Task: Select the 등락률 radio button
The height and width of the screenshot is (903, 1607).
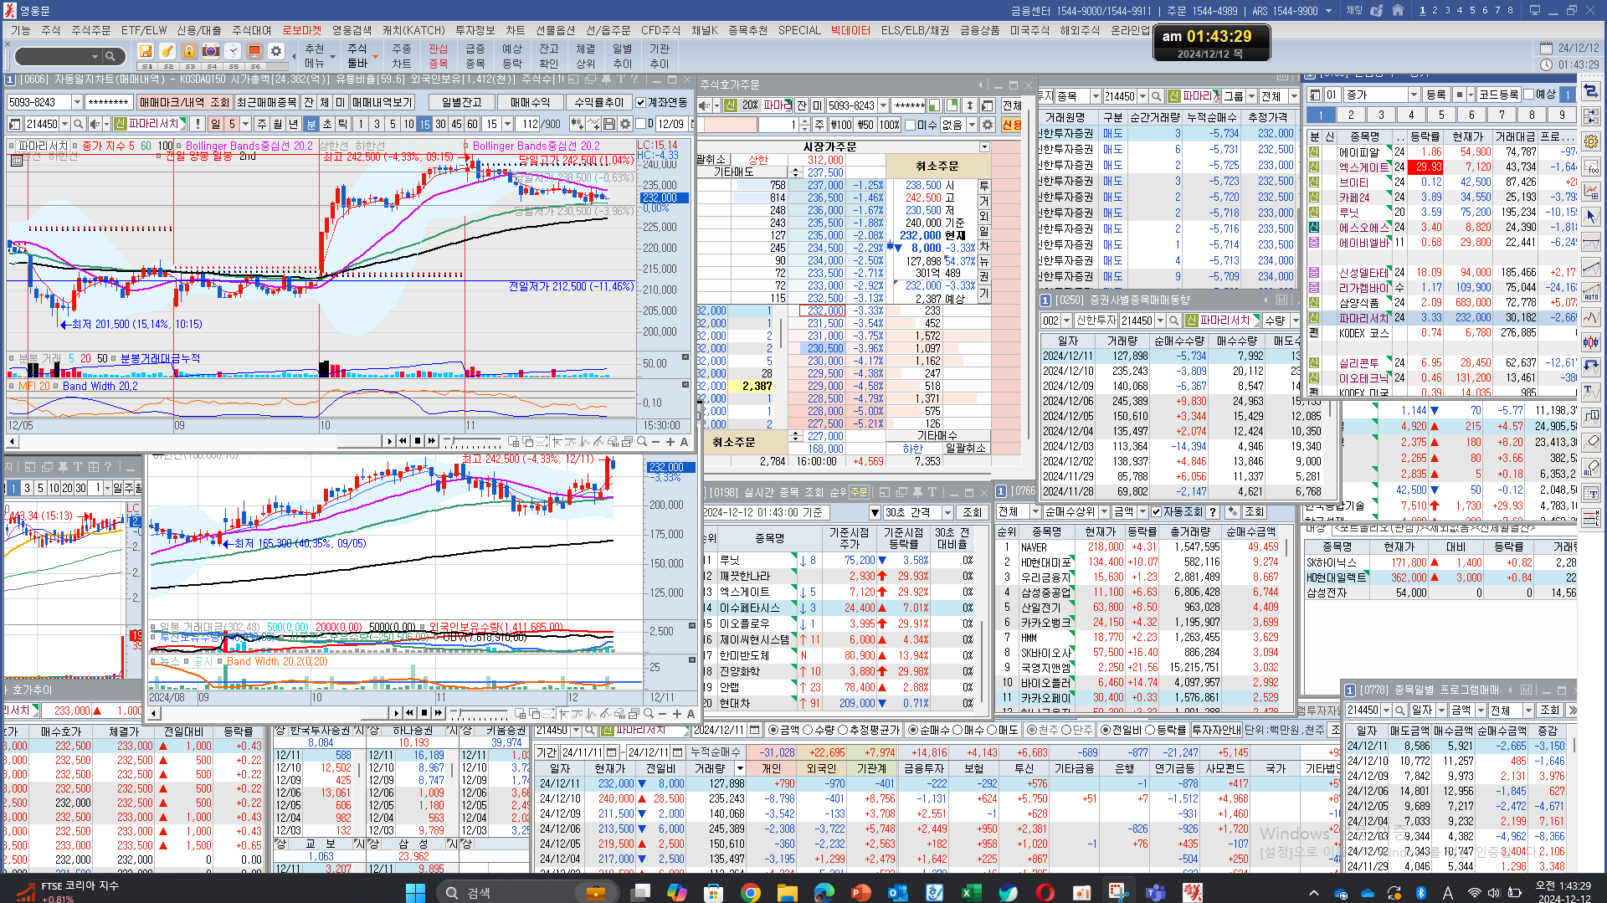Action: click(x=1148, y=730)
